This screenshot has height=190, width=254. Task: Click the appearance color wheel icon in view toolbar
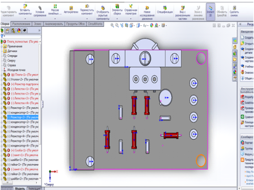(152, 25)
